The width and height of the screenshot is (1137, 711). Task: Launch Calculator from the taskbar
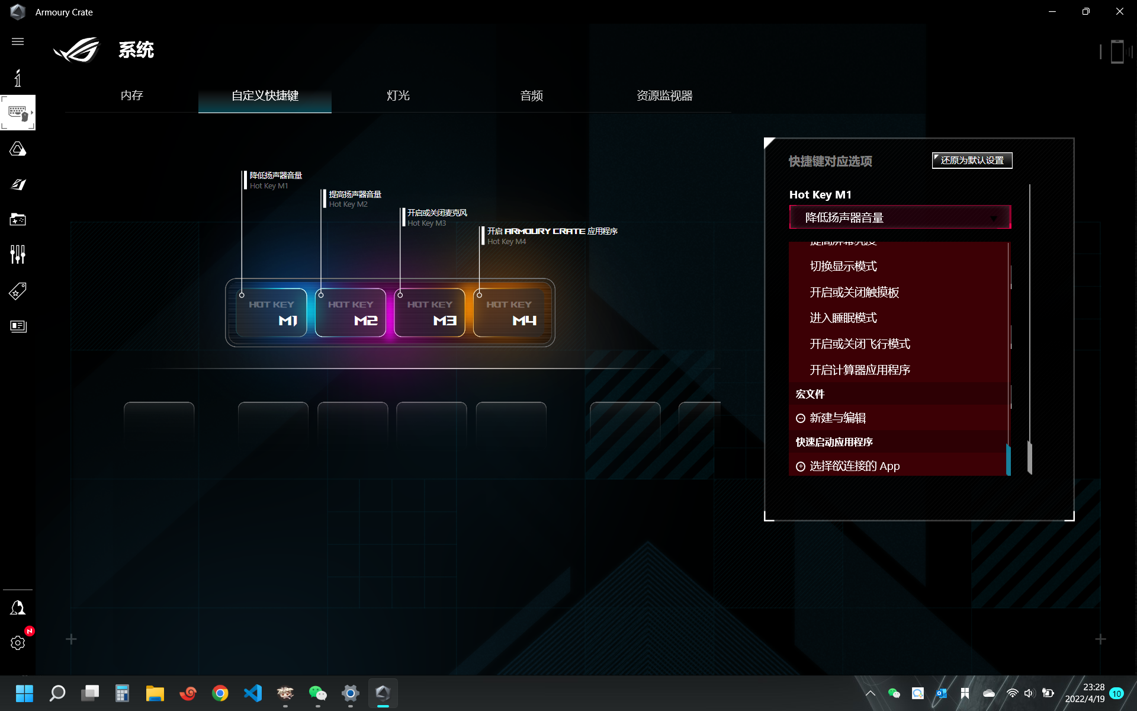point(123,693)
